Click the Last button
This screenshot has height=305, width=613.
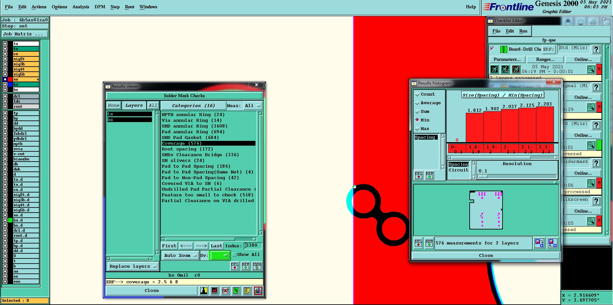(x=216, y=246)
